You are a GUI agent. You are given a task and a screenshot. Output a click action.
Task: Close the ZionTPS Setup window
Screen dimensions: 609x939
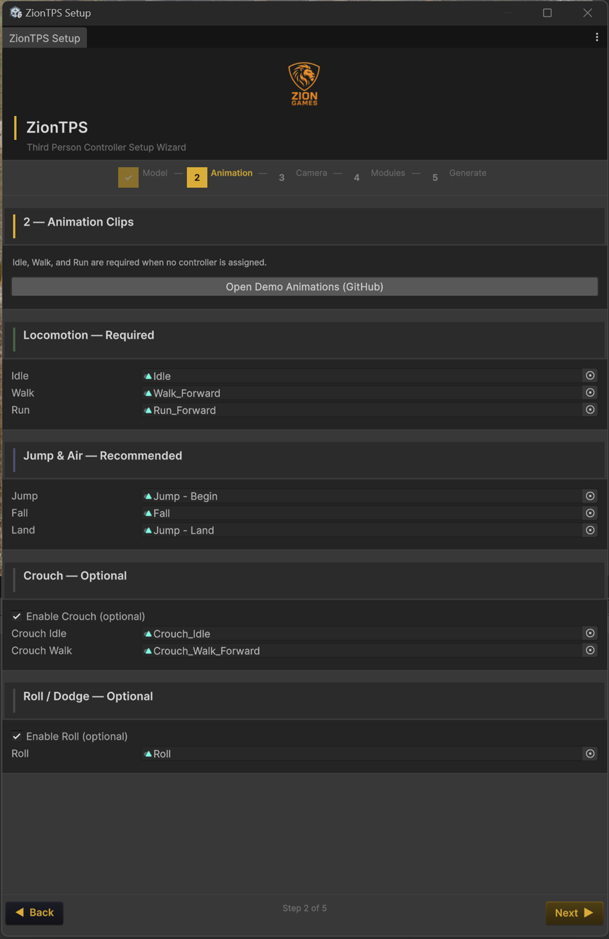[x=588, y=13]
